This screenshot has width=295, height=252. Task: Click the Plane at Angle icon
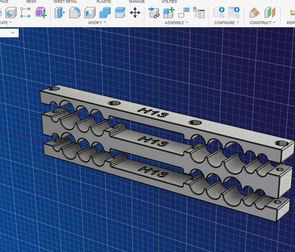point(255,13)
